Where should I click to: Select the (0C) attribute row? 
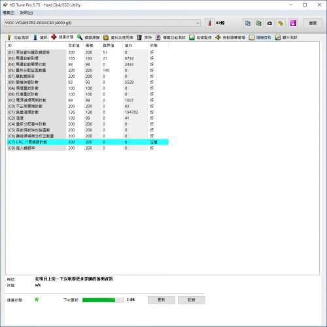(88, 100)
